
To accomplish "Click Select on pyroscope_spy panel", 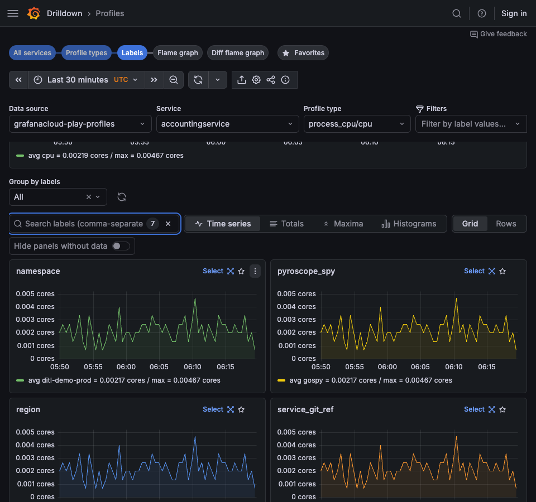I will point(474,271).
